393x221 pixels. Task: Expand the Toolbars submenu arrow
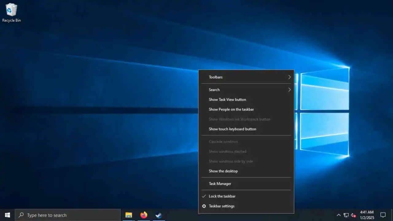pos(289,77)
